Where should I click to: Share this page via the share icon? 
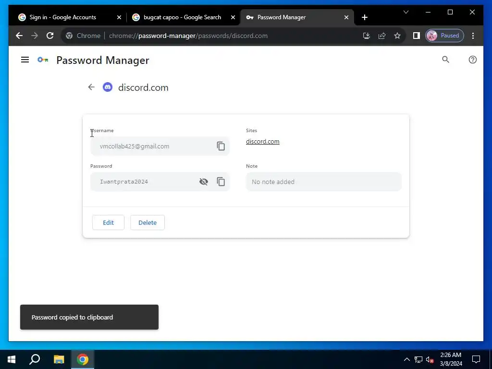382,36
